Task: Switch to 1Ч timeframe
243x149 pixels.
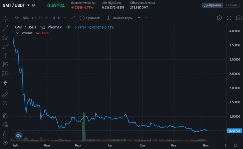Action: (34, 18)
